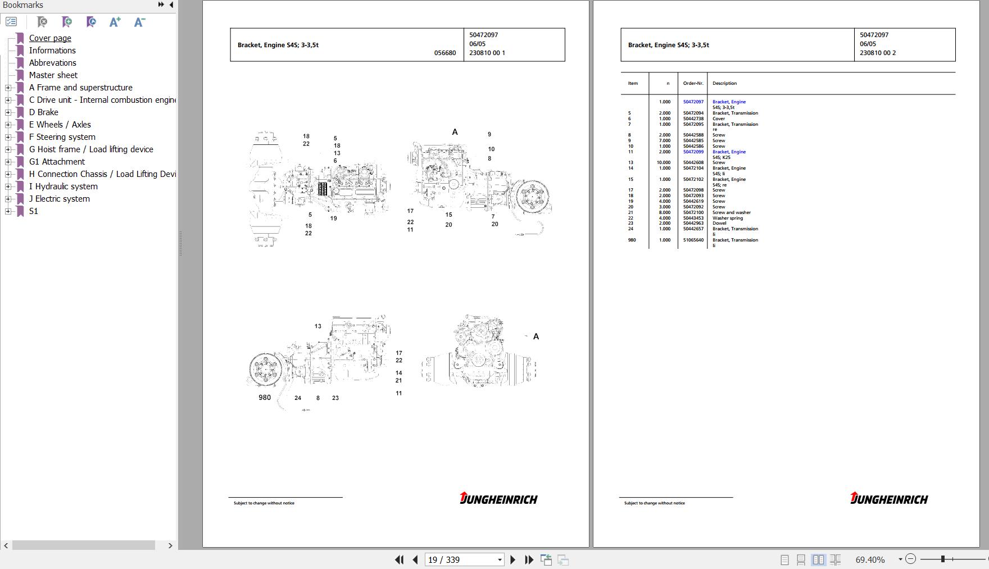This screenshot has height=569, width=989.
Task: Open the zoom level dropdown arrow
Action: point(900,559)
